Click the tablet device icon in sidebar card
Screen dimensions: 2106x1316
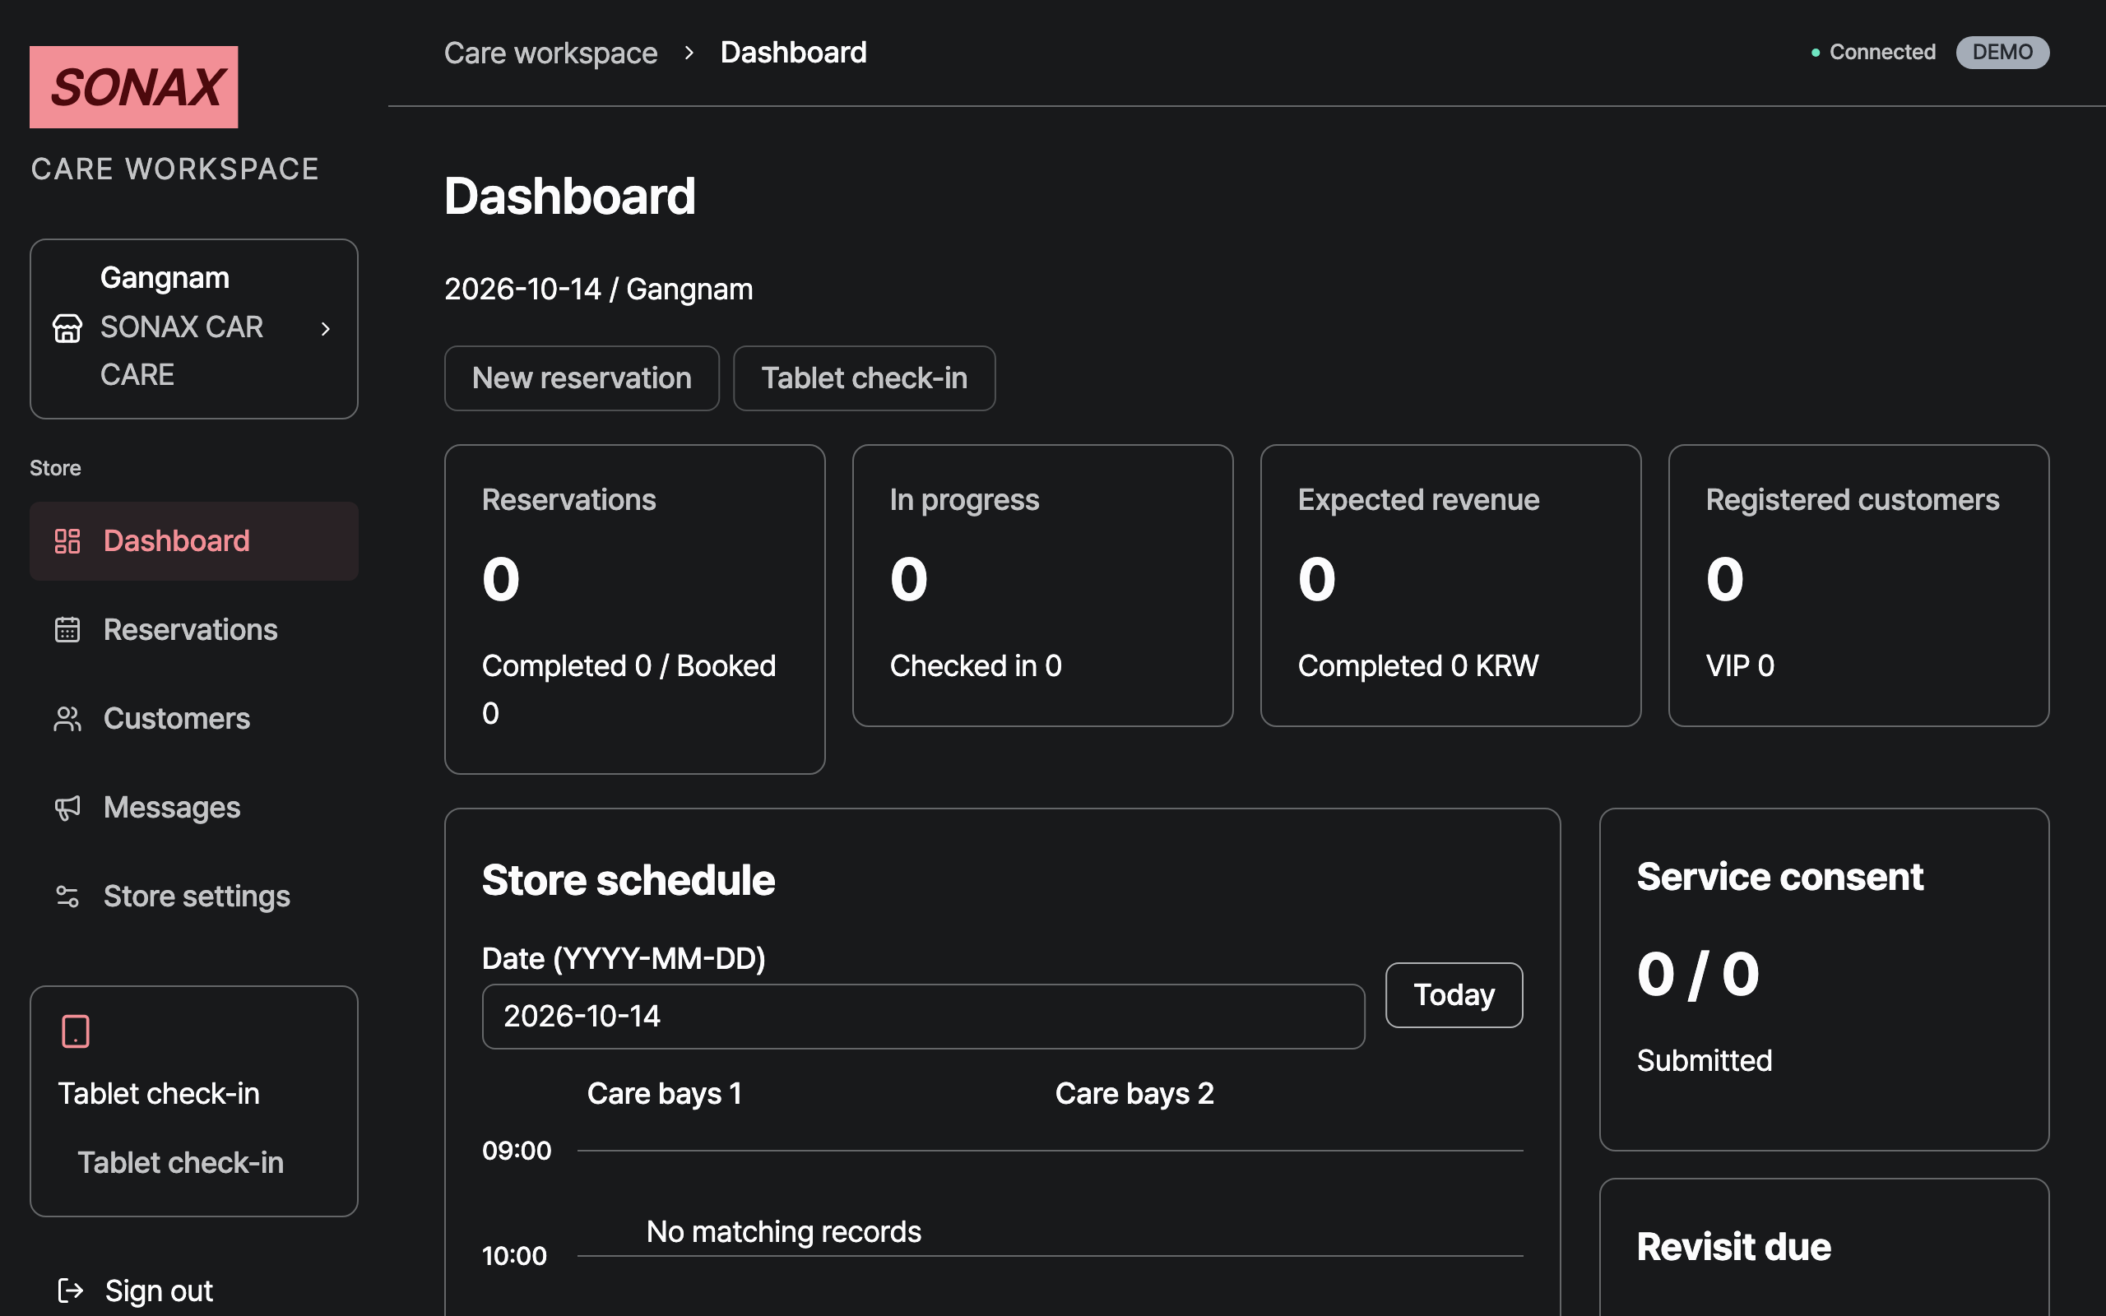[76, 1031]
